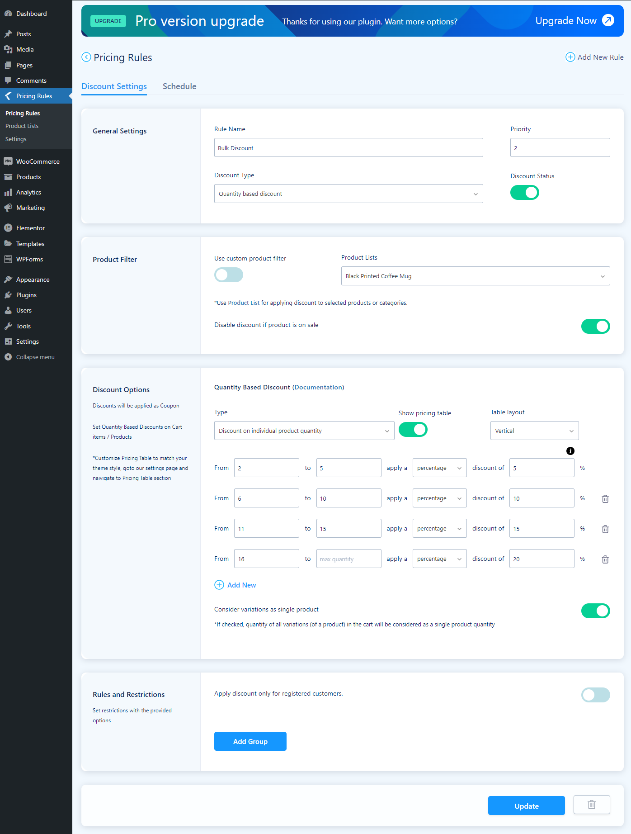Click the Media icon in sidebar
This screenshot has height=834, width=631.
(8, 49)
